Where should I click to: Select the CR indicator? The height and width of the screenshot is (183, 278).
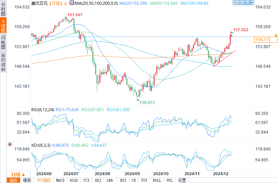[x=134, y=180]
